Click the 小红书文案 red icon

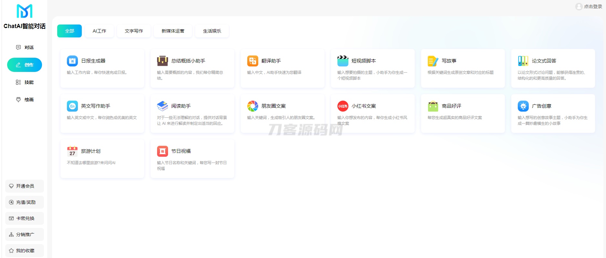click(x=343, y=106)
